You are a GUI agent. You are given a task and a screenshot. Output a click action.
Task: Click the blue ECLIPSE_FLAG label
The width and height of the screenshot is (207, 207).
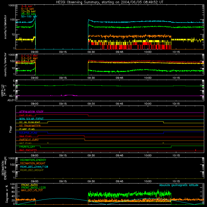(28, 133)
